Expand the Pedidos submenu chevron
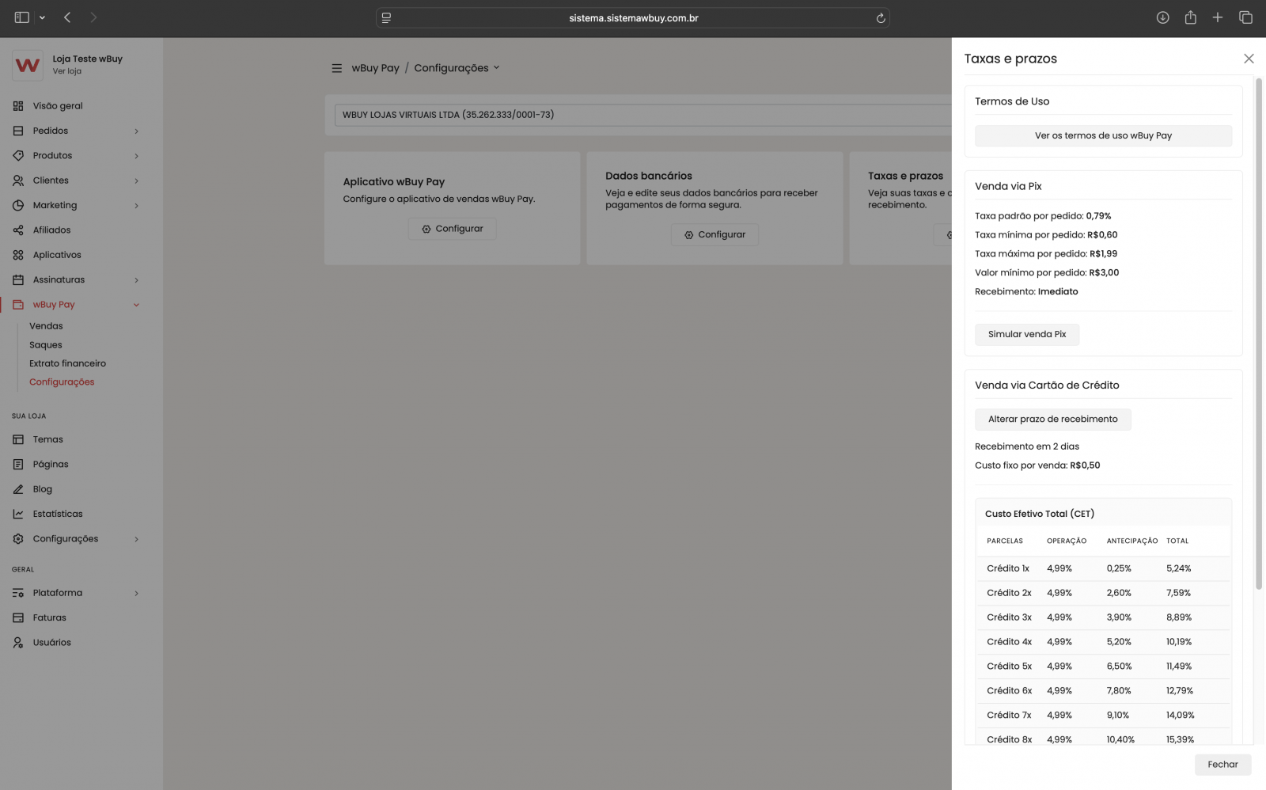 click(x=136, y=131)
